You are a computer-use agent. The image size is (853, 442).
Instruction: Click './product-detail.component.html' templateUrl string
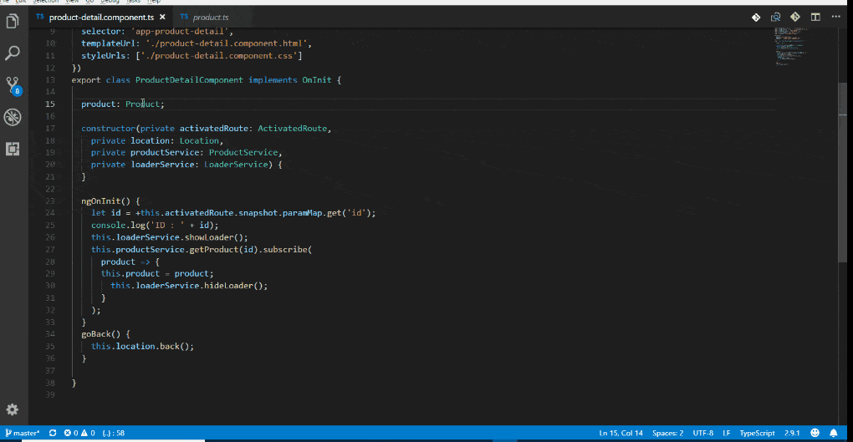pyautogui.click(x=227, y=43)
